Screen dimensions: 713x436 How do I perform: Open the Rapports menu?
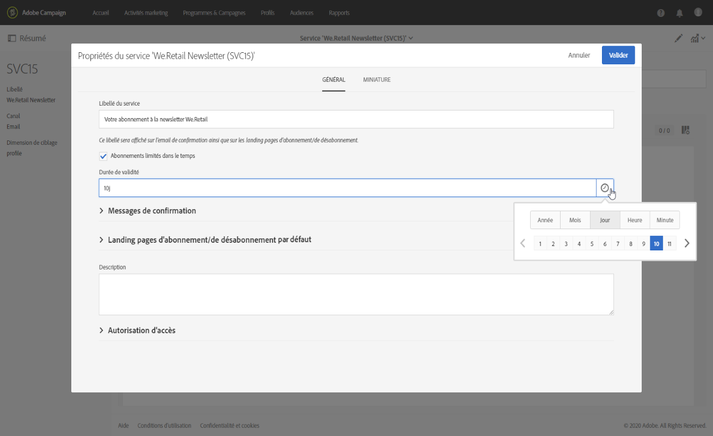(x=339, y=13)
